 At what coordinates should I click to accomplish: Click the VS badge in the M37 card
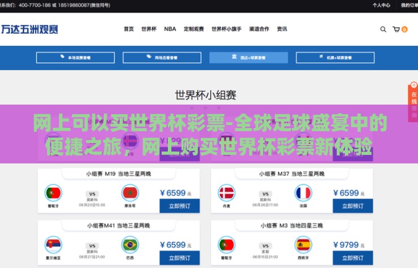pos(265,194)
